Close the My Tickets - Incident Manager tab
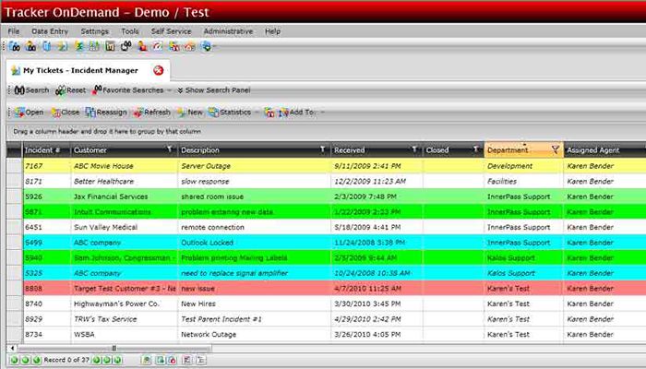Image resolution: width=646 pixels, height=369 pixels. pyautogui.click(x=159, y=70)
